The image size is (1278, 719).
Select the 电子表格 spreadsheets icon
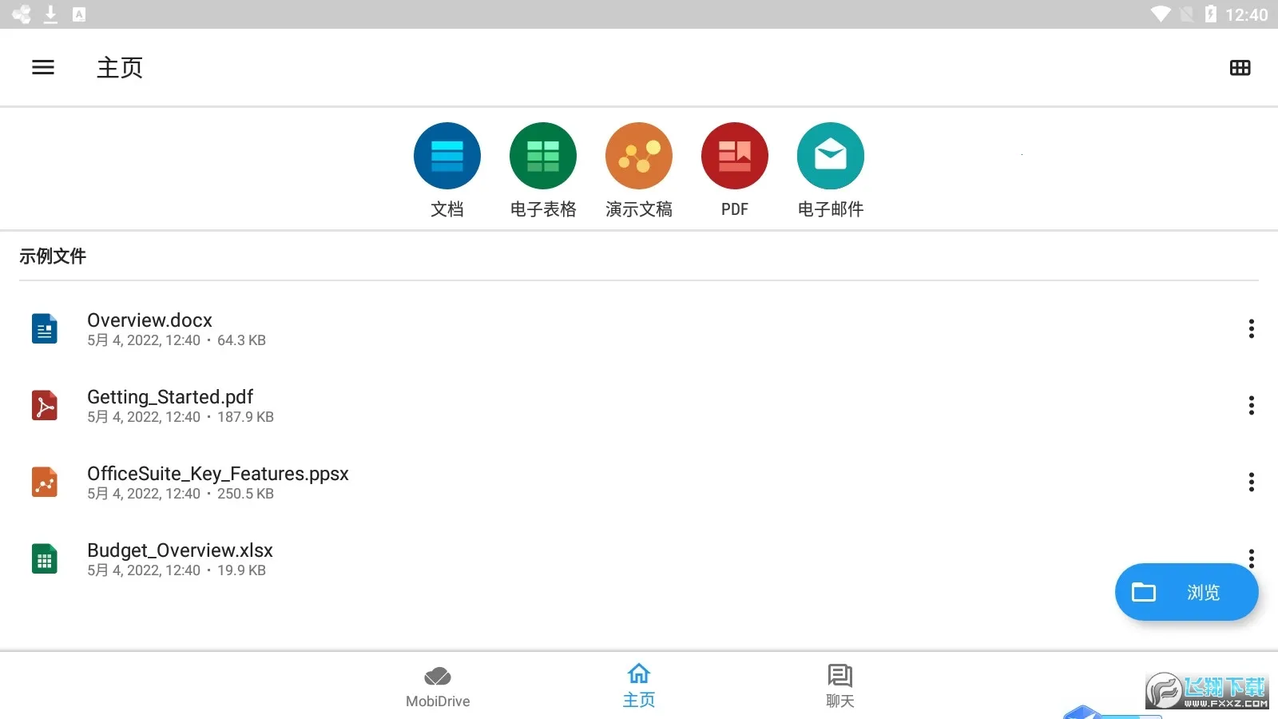click(x=542, y=156)
